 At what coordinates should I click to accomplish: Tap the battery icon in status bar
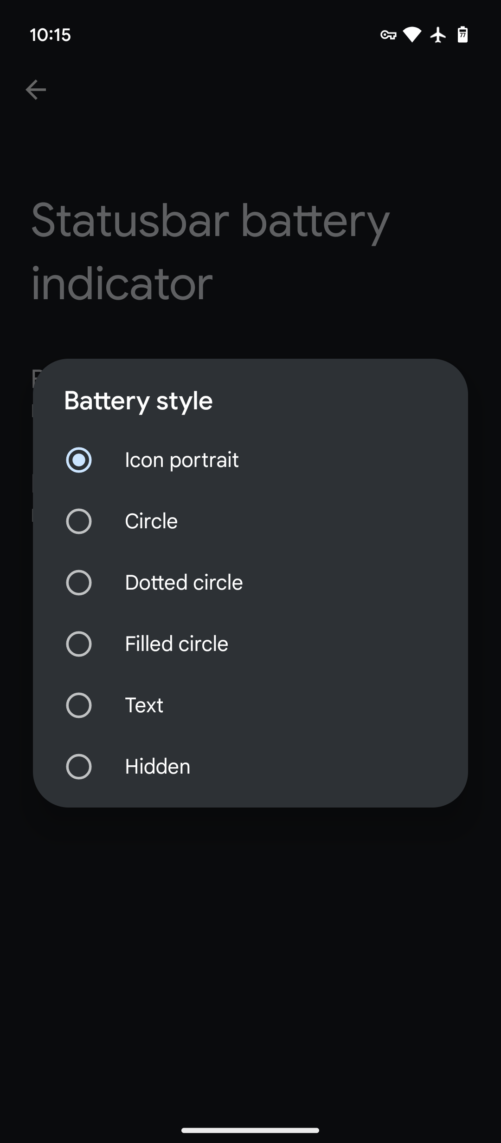pyautogui.click(x=462, y=35)
